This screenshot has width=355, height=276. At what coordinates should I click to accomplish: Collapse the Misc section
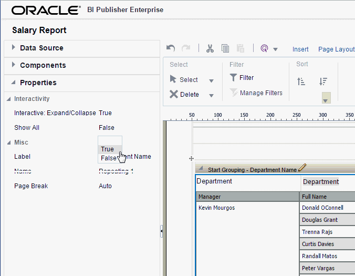point(9,142)
